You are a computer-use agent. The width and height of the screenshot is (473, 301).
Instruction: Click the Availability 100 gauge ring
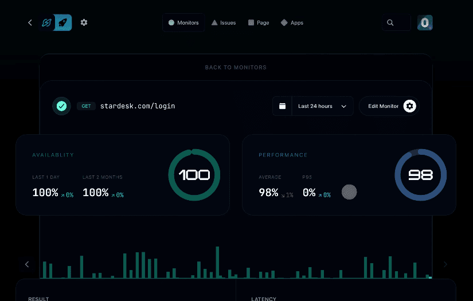pos(194,175)
